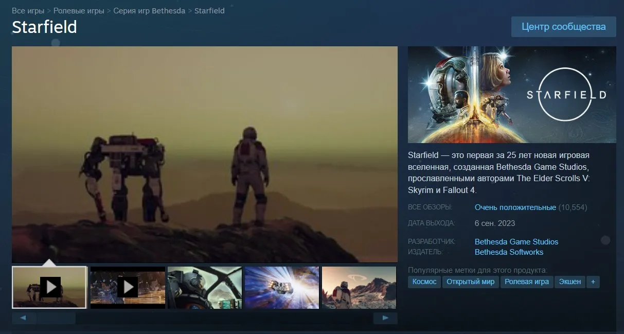Select the 'Космос' tag
Image resolution: width=624 pixels, height=334 pixels.
click(424, 282)
